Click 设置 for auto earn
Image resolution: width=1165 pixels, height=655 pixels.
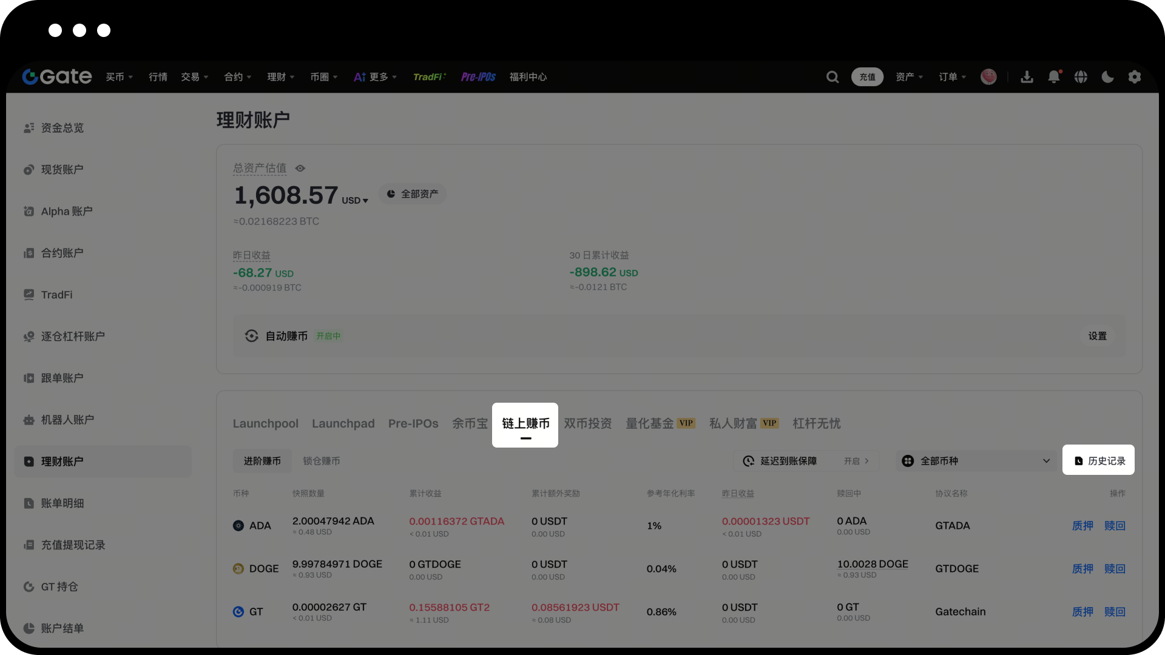(1097, 336)
